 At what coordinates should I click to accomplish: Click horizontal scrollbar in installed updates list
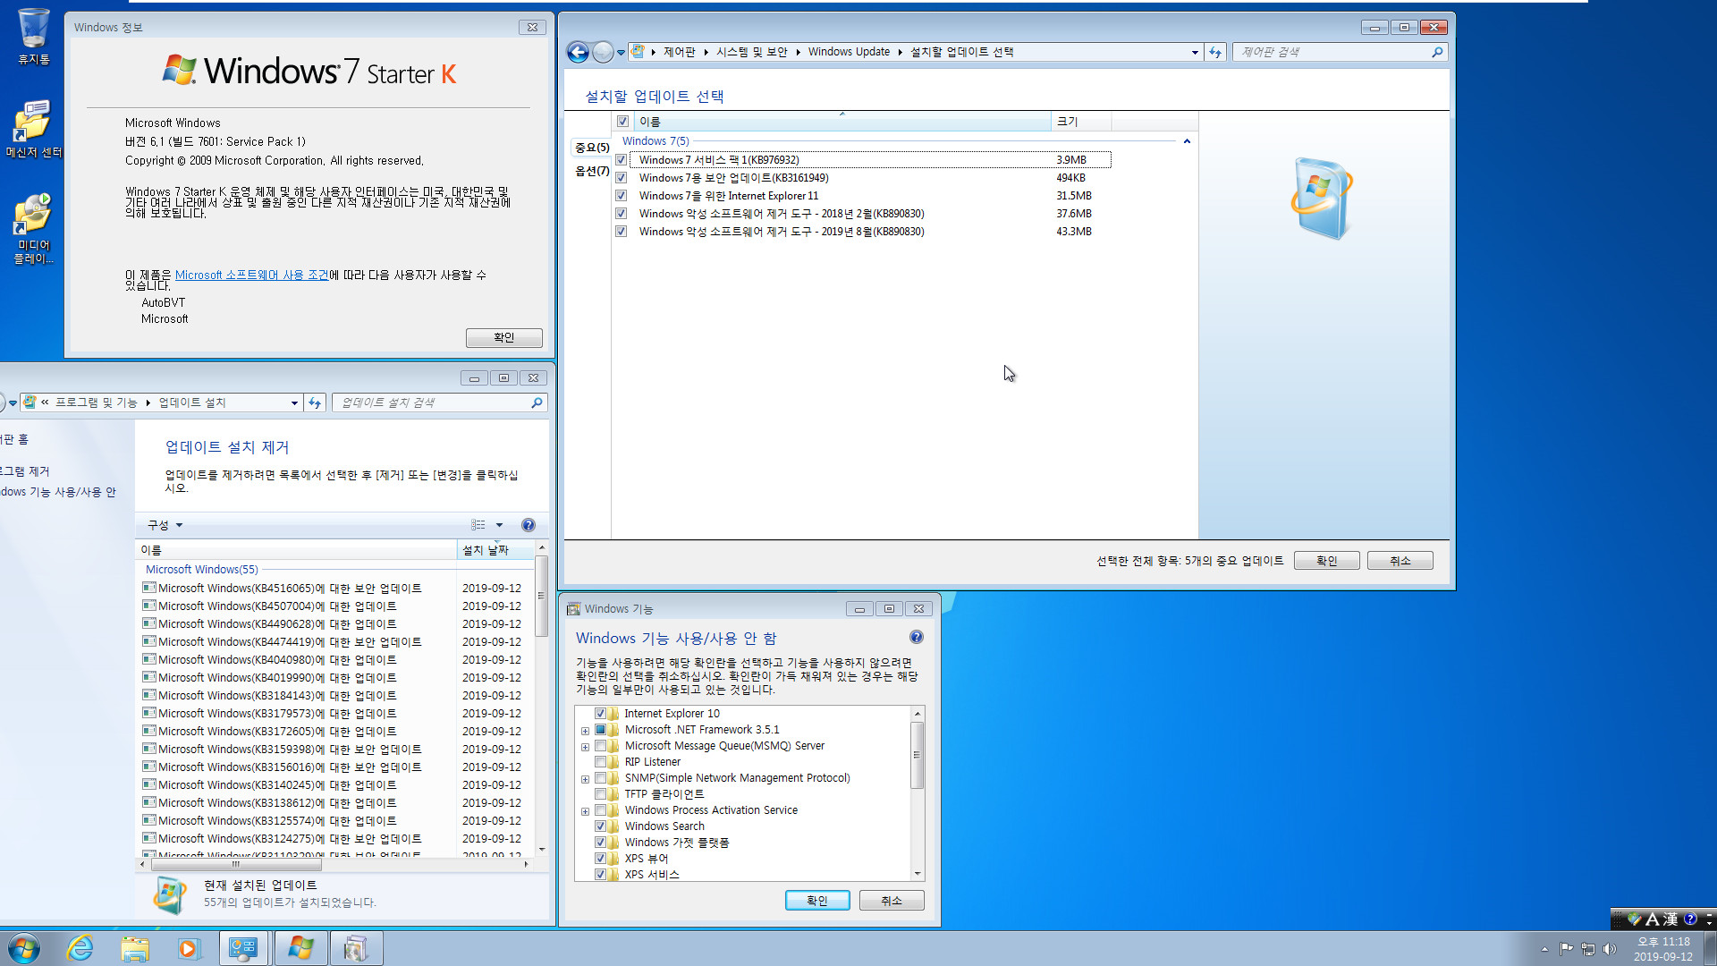coord(334,865)
